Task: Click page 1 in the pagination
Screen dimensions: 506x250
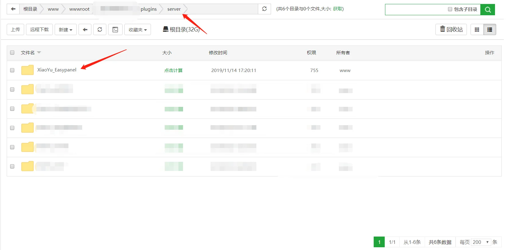Action: tap(379, 242)
